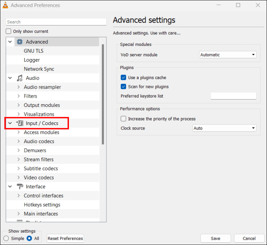Expand the Audio resampler node
The image size is (267, 245).
pos(19,87)
